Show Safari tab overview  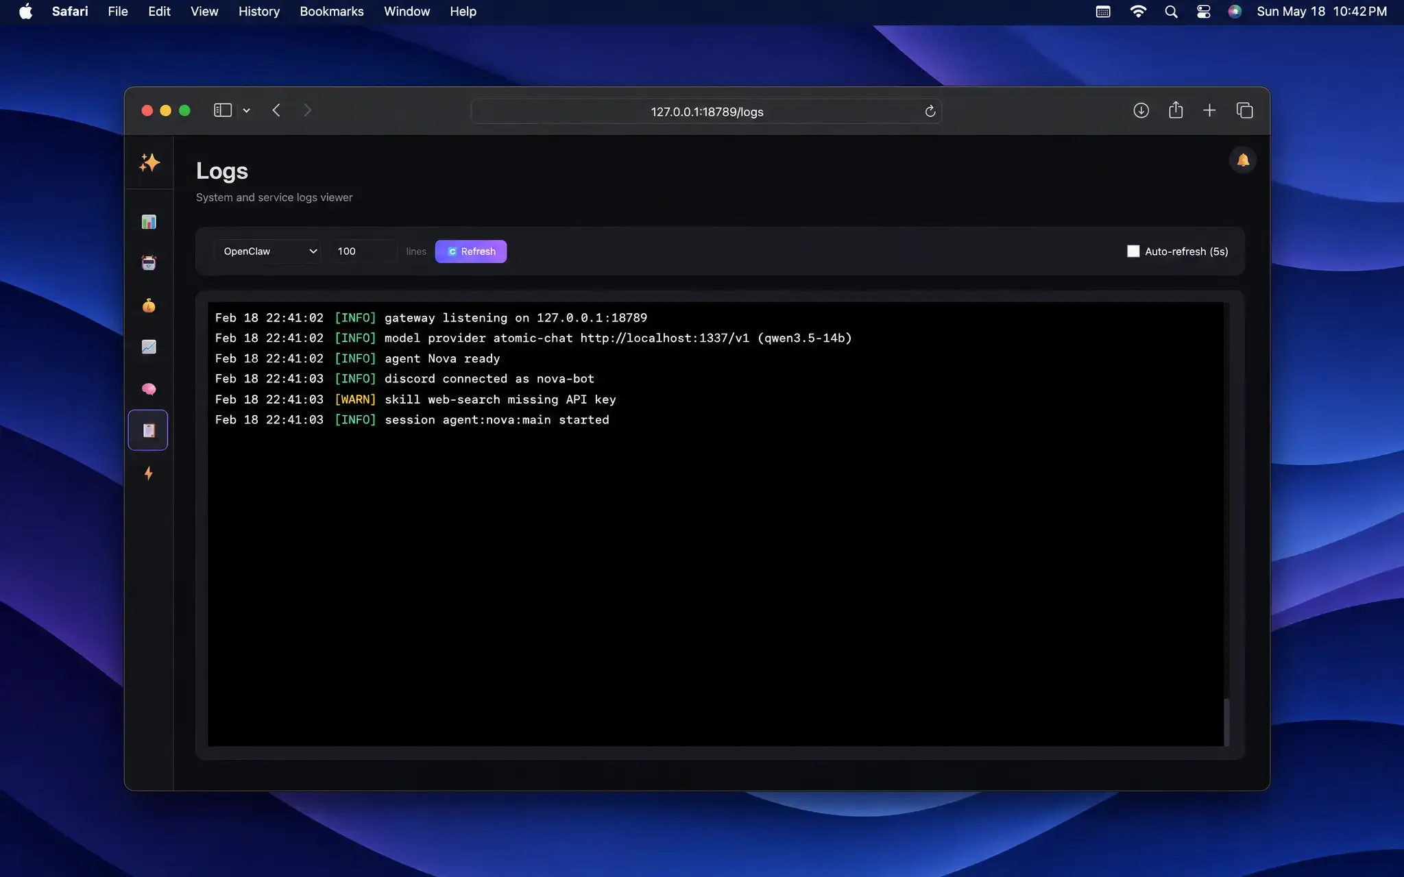click(x=1245, y=110)
